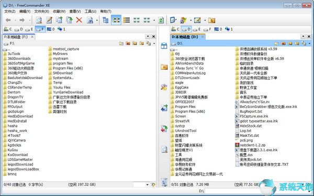Click the Search files toolbar icon

[x=90, y=20]
